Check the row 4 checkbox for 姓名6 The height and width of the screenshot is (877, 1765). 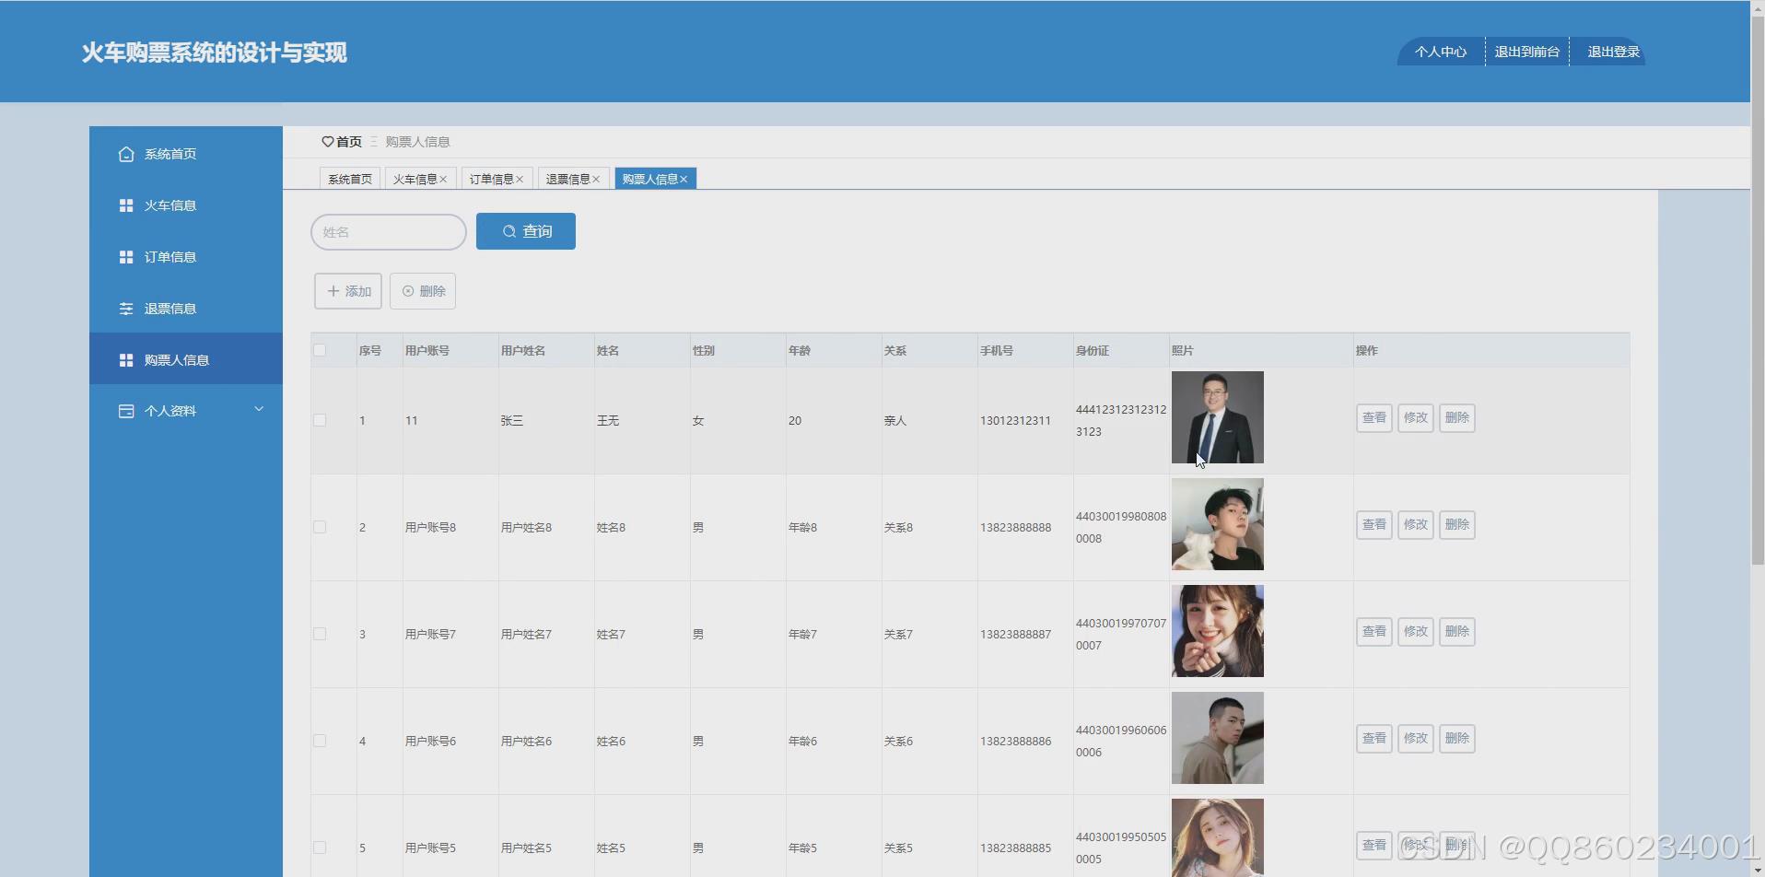pos(320,741)
